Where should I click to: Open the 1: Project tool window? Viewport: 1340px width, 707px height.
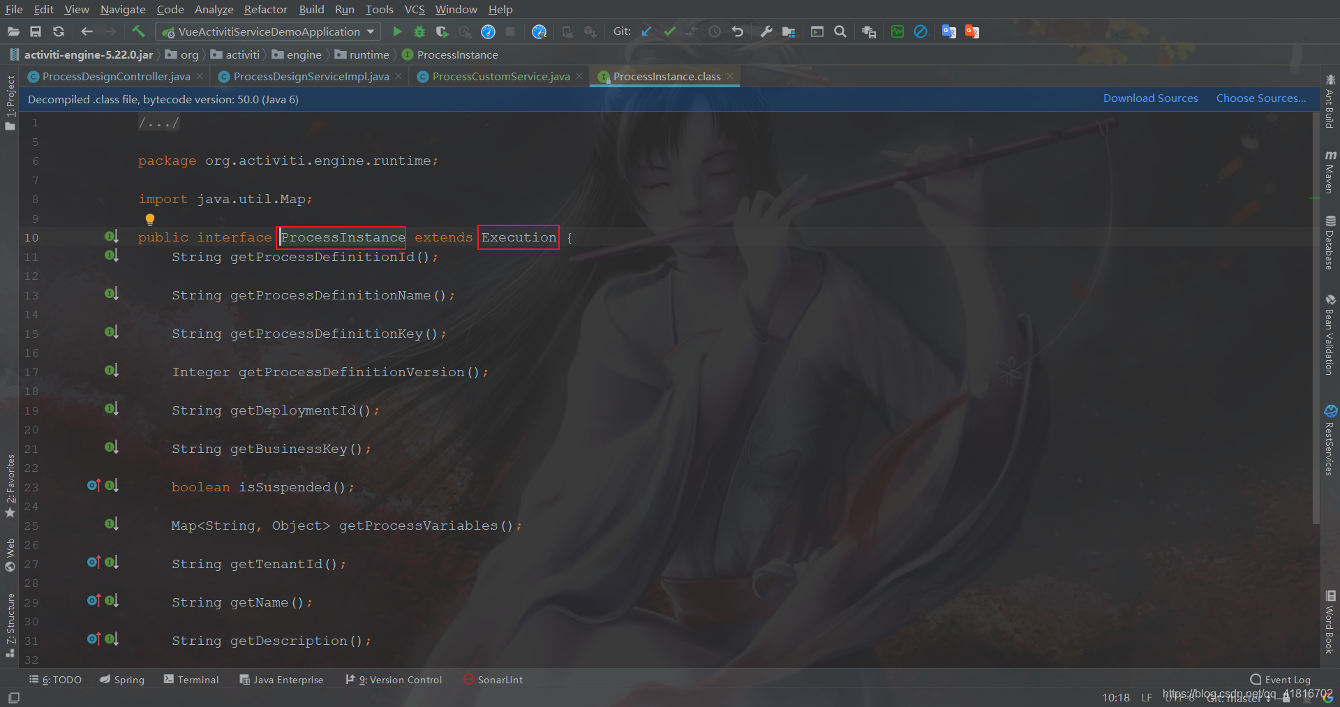coord(10,103)
